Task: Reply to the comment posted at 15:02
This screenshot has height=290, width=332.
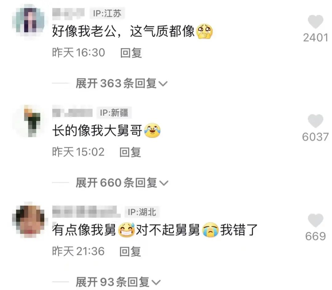Action: click(x=130, y=152)
